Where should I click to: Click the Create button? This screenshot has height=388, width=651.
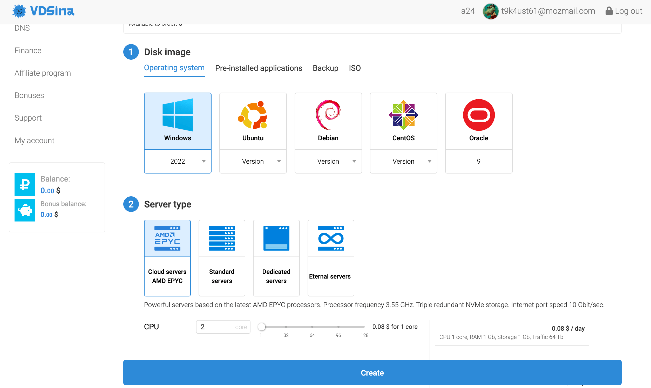pos(372,373)
